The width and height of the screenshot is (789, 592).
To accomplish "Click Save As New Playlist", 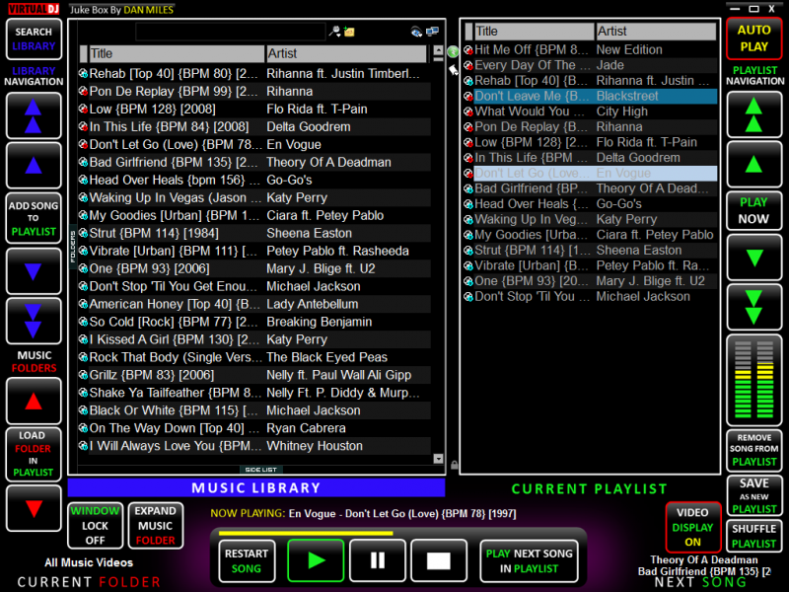I will tap(753, 495).
